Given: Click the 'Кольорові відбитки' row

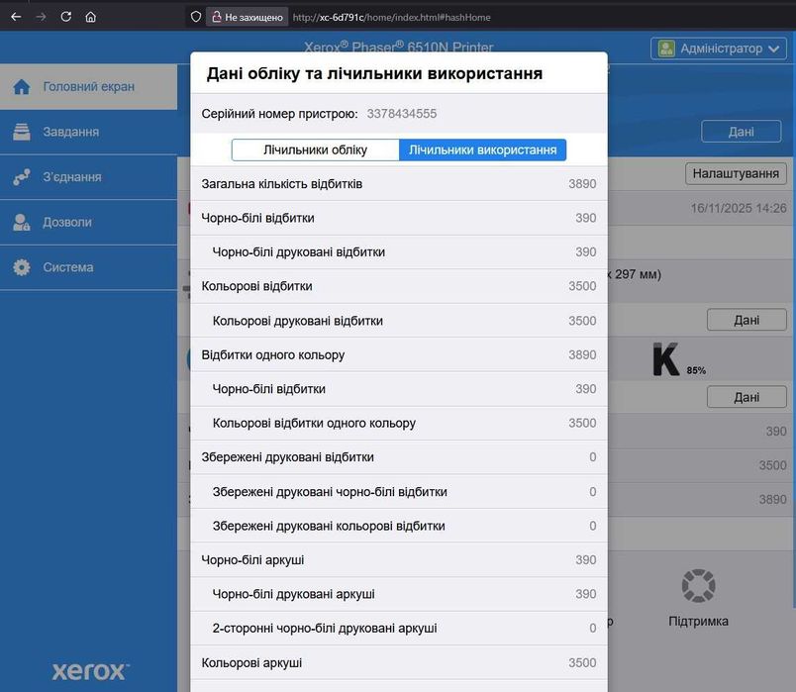Looking at the screenshot, I should [x=399, y=286].
